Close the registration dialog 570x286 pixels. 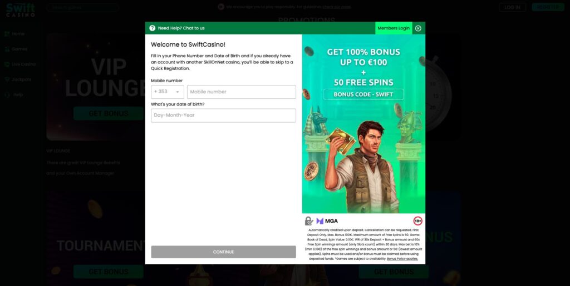click(418, 28)
